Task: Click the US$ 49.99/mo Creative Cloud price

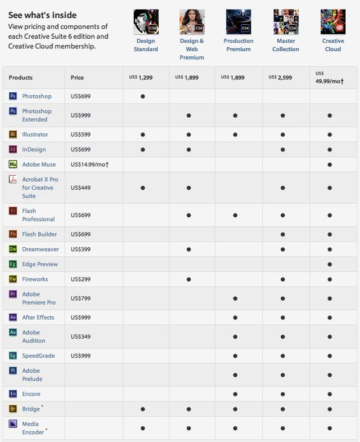Action: 330,78
